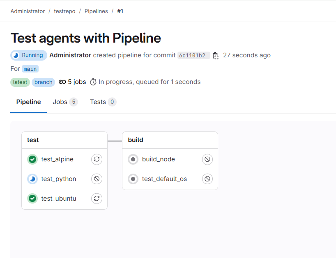This screenshot has width=336, height=258.
Task: Click the timer icon next to In progress
Action: coord(93,81)
